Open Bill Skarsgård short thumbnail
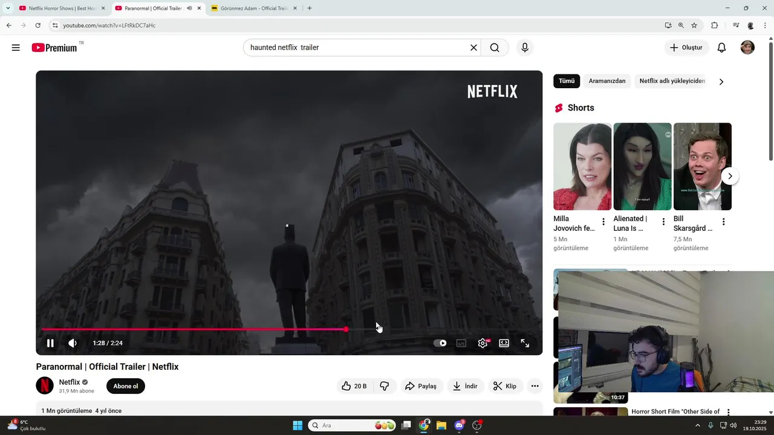Image resolution: width=774 pixels, height=435 pixels. pyautogui.click(x=703, y=167)
